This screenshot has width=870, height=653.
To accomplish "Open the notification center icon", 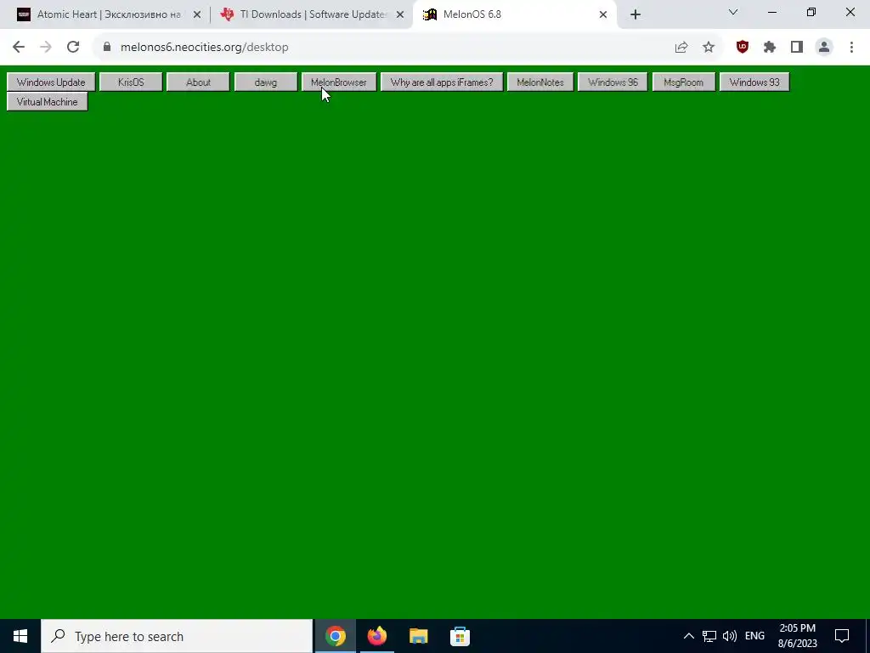I will point(842,636).
